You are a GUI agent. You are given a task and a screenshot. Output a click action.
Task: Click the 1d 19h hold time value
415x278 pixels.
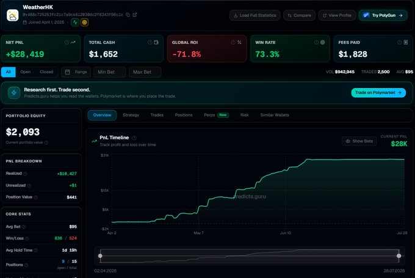(70, 251)
